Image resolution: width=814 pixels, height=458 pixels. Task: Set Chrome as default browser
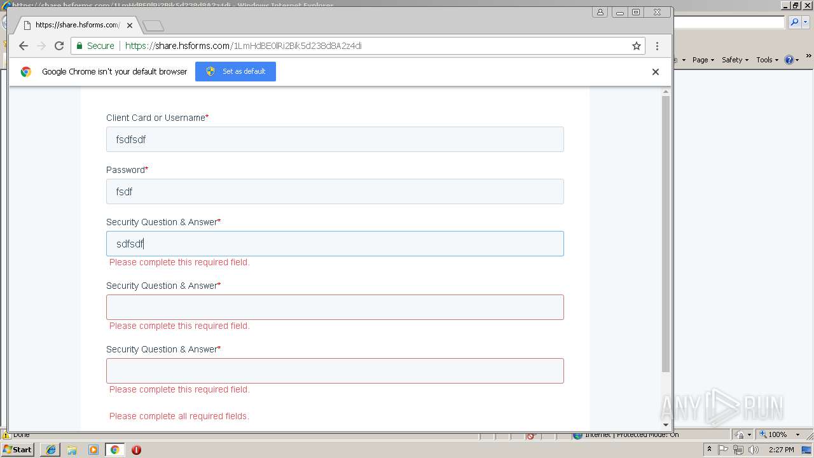pyautogui.click(x=235, y=71)
